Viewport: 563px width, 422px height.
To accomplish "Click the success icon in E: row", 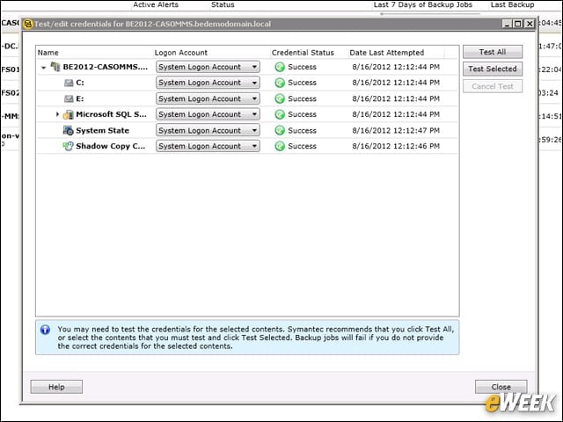I will [280, 98].
